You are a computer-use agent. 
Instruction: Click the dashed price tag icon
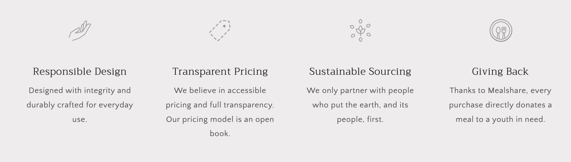click(x=220, y=31)
